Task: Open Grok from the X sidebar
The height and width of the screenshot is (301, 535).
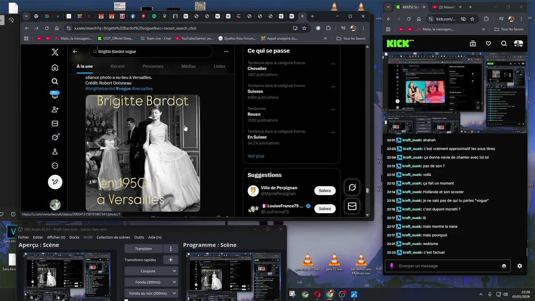Action: pyautogui.click(x=55, y=138)
